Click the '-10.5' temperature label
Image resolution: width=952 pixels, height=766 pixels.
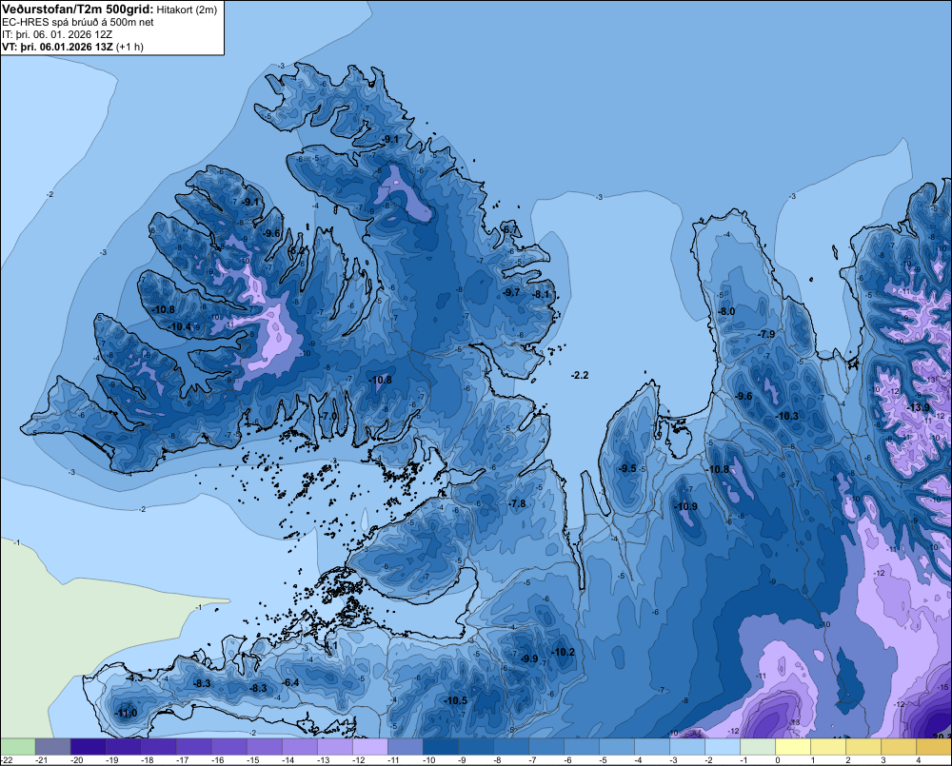(455, 701)
